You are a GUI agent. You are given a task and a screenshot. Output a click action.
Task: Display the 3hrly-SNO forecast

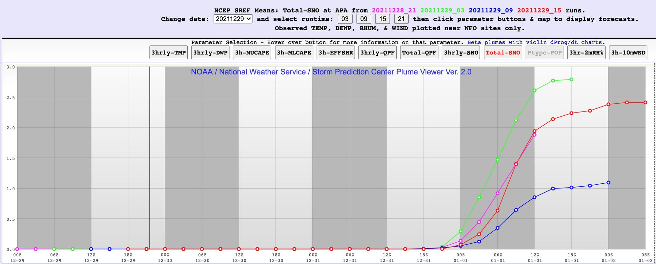click(461, 52)
